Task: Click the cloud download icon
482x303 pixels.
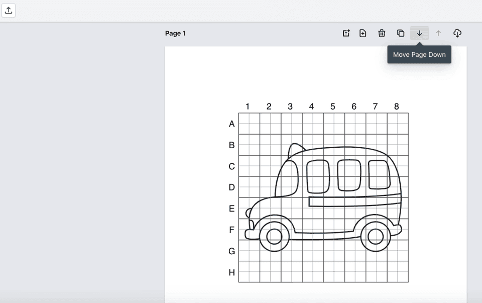Action: tap(457, 33)
